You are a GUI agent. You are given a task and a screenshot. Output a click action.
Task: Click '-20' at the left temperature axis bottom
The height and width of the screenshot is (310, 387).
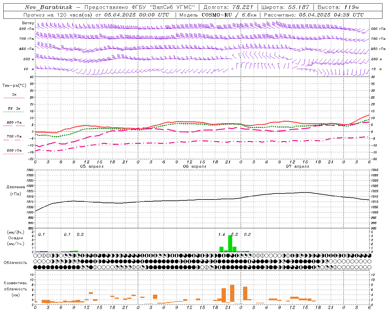tap(31, 159)
